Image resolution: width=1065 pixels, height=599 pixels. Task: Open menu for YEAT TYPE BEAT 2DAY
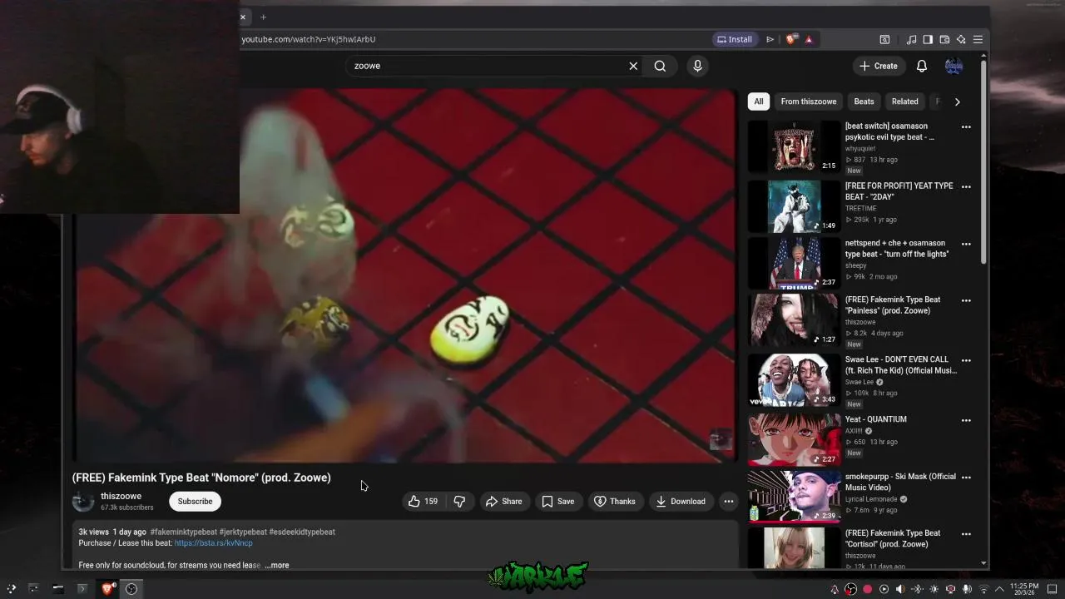(x=966, y=187)
